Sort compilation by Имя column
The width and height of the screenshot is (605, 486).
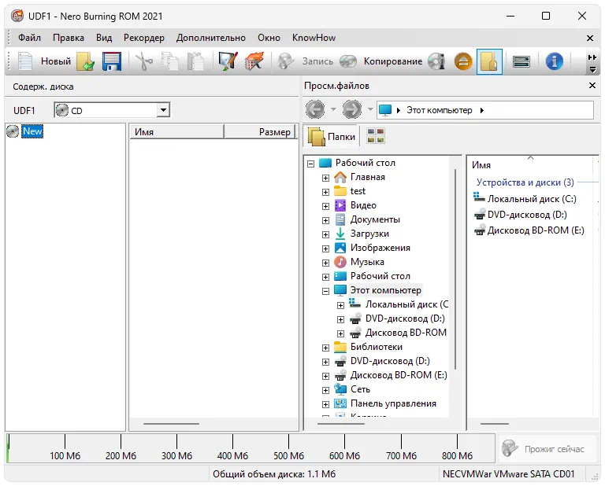coord(176,131)
